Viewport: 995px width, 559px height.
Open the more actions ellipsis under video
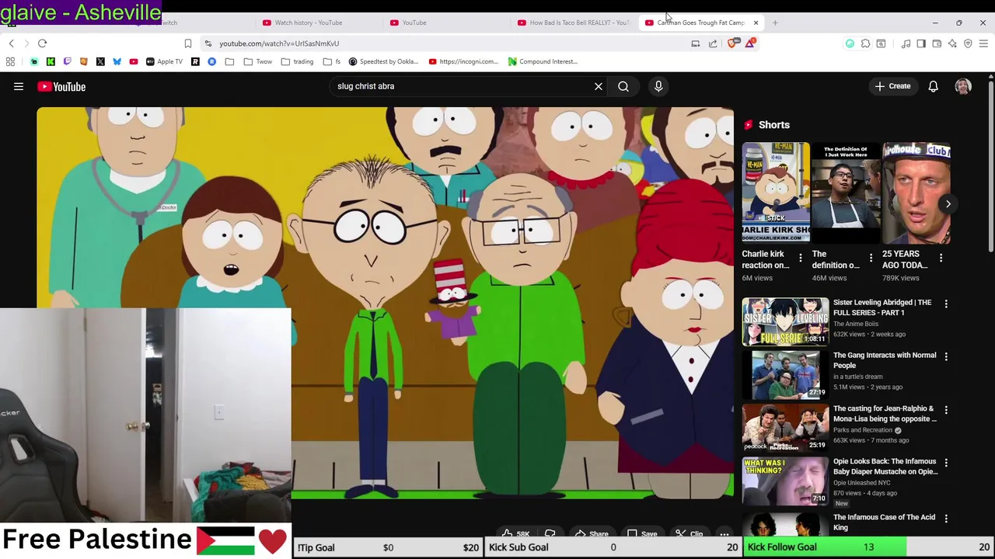(724, 533)
